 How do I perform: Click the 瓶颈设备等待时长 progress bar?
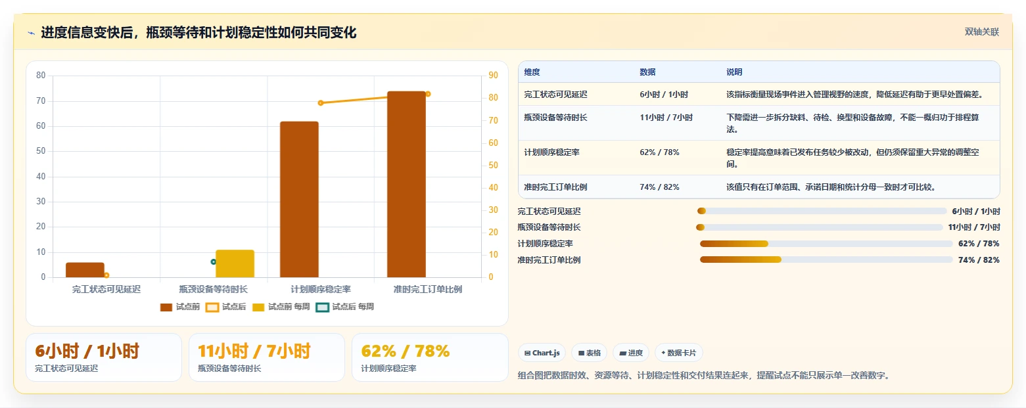pos(819,227)
